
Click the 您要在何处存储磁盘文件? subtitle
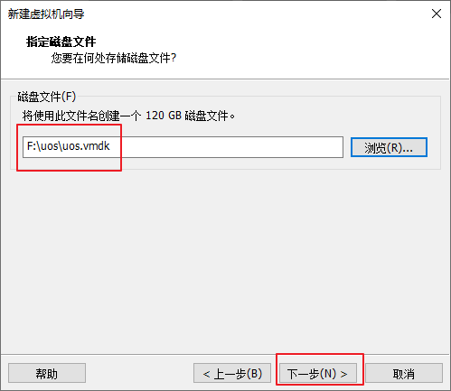point(113,58)
